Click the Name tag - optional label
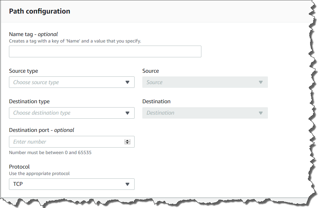This screenshot has width=318, height=208. click(33, 34)
